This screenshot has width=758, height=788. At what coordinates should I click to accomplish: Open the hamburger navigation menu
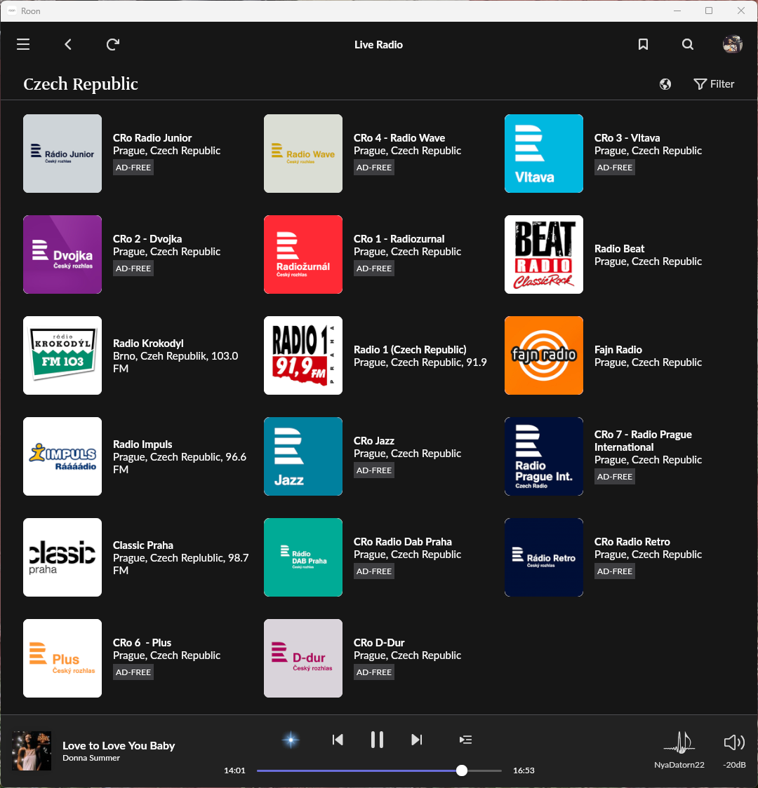pyautogui.click(x=23, y=44)
